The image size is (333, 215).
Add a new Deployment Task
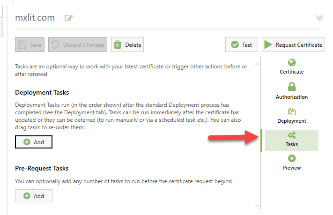(x=34, y=142)
